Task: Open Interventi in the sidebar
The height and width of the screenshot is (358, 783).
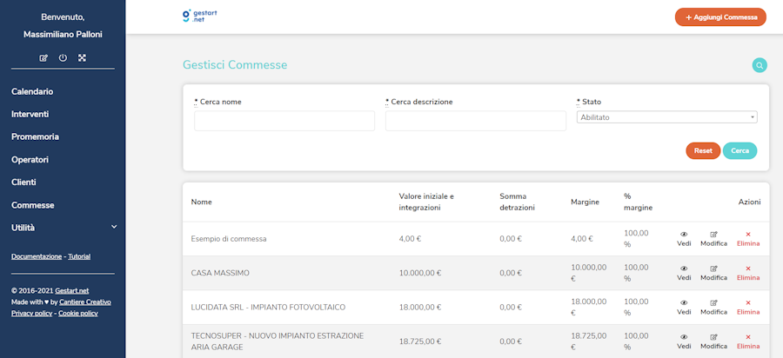Action: click(x=30, y=114)
